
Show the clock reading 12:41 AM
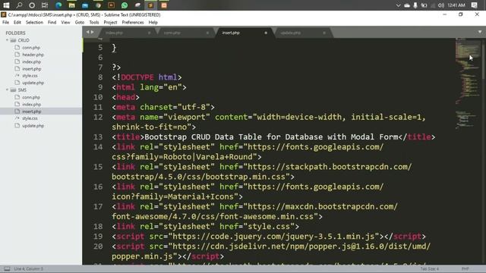pos(456,5)
